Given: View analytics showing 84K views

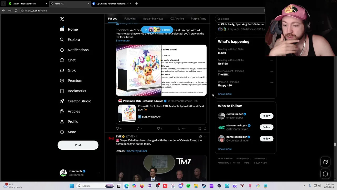Looking at the screenshot, I should [182, 129].
